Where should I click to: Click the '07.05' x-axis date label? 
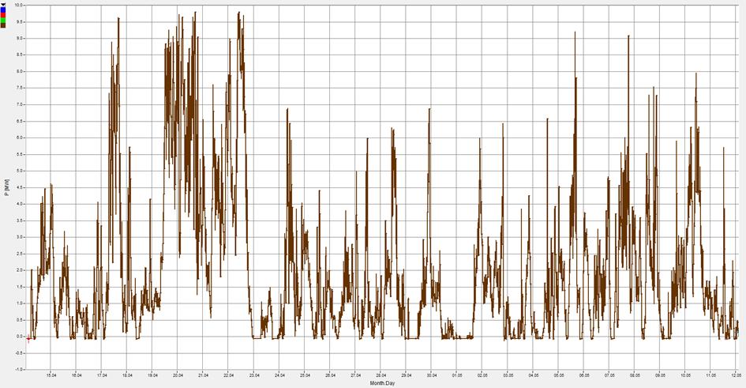pyautogui.click(x=609, y=375)
